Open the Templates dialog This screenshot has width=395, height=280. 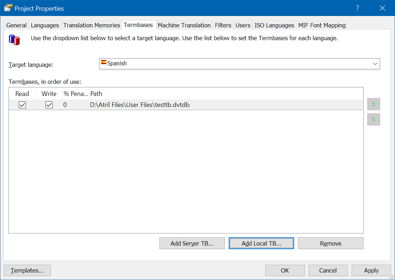[27, 270]
